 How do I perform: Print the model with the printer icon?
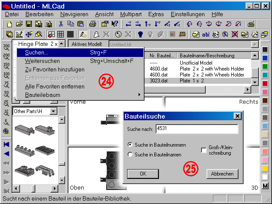(93, 24)
